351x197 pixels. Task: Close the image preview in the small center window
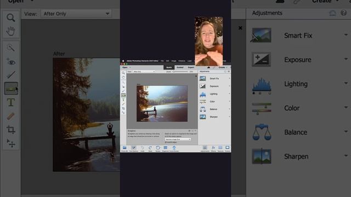[196, 76]
